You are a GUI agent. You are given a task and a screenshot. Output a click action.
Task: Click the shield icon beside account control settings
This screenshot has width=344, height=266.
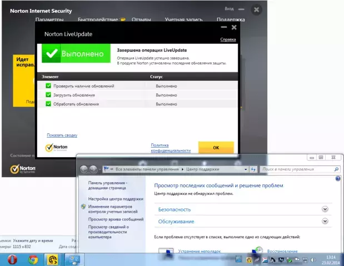point(83,207)
